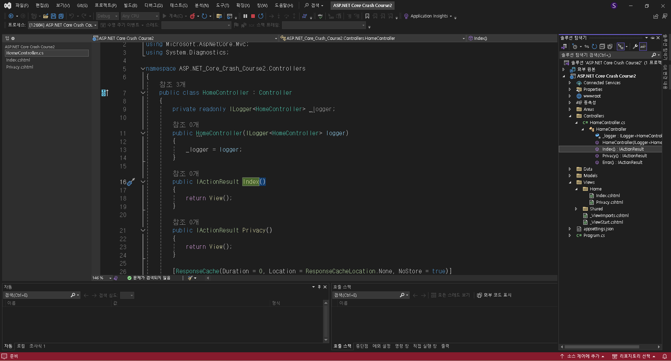Select the Index.cshtml tab in vertical tab list

(x=18, y=60)
